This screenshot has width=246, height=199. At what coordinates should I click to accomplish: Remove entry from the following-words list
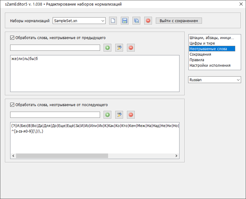point(131,115)
